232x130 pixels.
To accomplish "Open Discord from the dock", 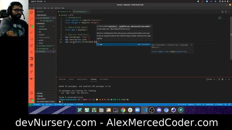I will coord(159,110).
